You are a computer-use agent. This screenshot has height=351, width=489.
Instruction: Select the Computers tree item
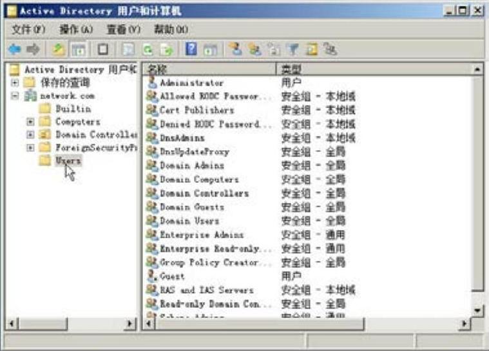(78, 122)
